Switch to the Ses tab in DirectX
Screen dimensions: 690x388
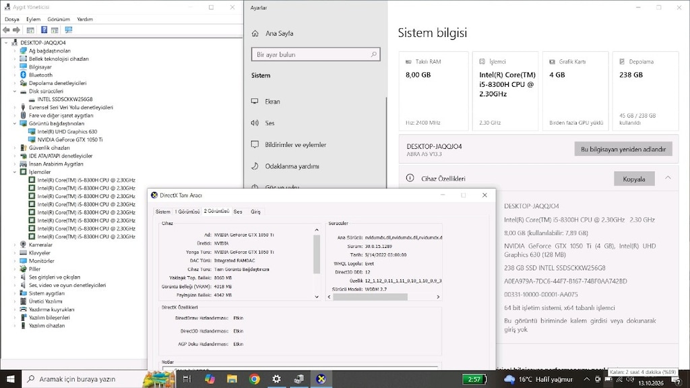pyautogui.click(x=238, y=212)
